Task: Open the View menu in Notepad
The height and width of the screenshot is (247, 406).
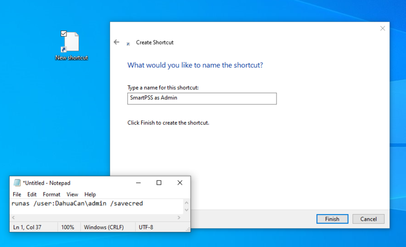Action: point(72,194)
